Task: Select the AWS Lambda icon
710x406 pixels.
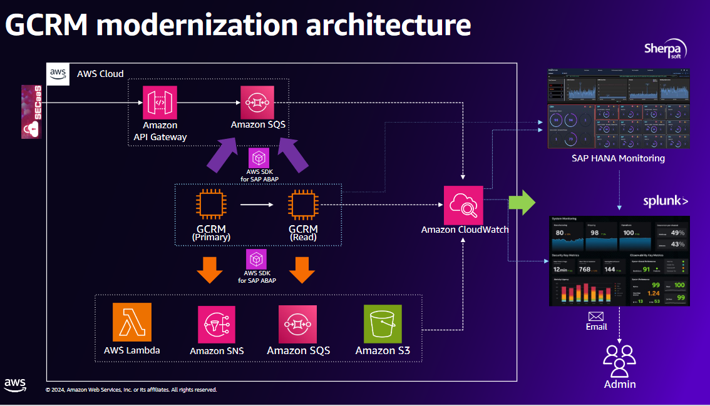Action: coord(131,322)
